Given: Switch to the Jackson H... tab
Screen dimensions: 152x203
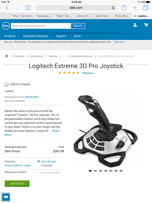Looking at the screenshot, I should tap(83, 16).
